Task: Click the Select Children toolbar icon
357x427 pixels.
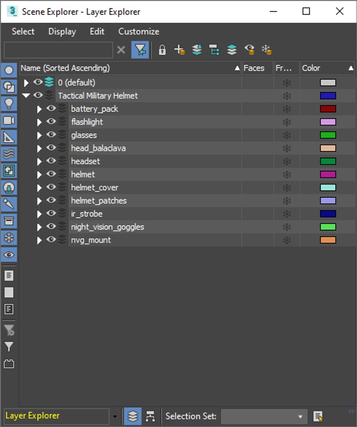Action: click(214, 50)
